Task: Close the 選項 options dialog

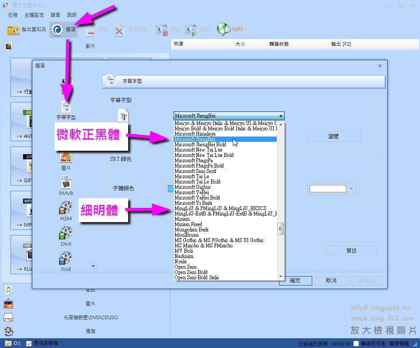Action: pyautogui.click(x=380, y=66)
